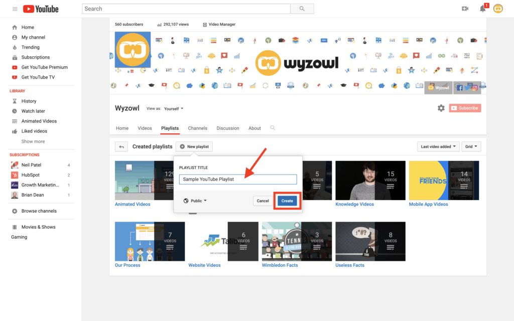
Task: Click the Knowledge Videos title link
Action: (355, 204)
